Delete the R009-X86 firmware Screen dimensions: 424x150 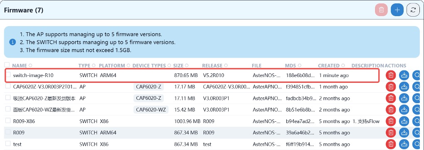(391, 121)
